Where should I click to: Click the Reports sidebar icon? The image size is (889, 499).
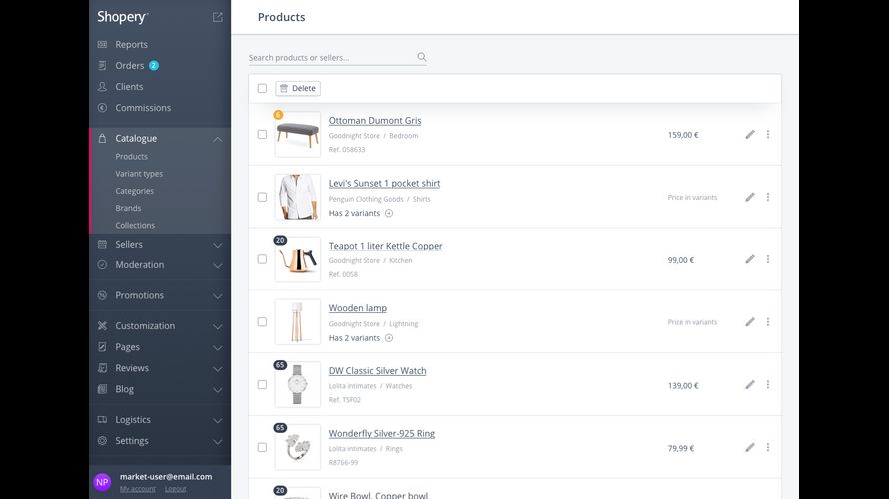(x=102, y=44)
